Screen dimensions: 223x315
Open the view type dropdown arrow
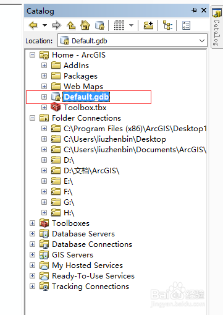click(131, 25)
